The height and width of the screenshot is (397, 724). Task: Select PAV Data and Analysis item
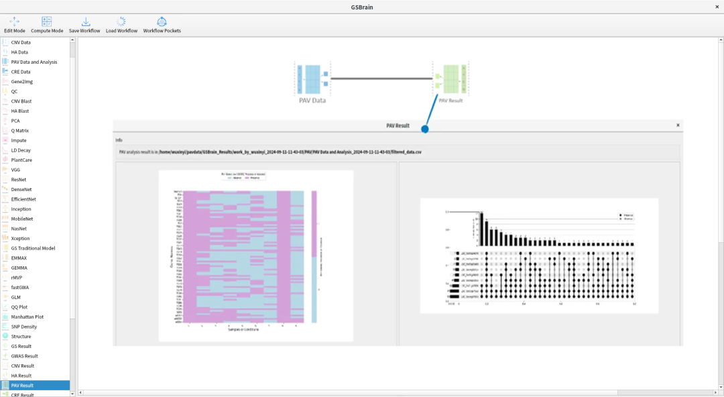point(35,62)
